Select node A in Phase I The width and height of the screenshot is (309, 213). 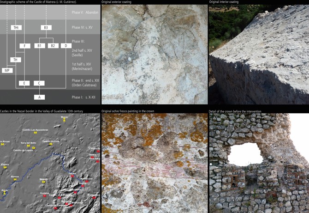(x=39, y=97)
